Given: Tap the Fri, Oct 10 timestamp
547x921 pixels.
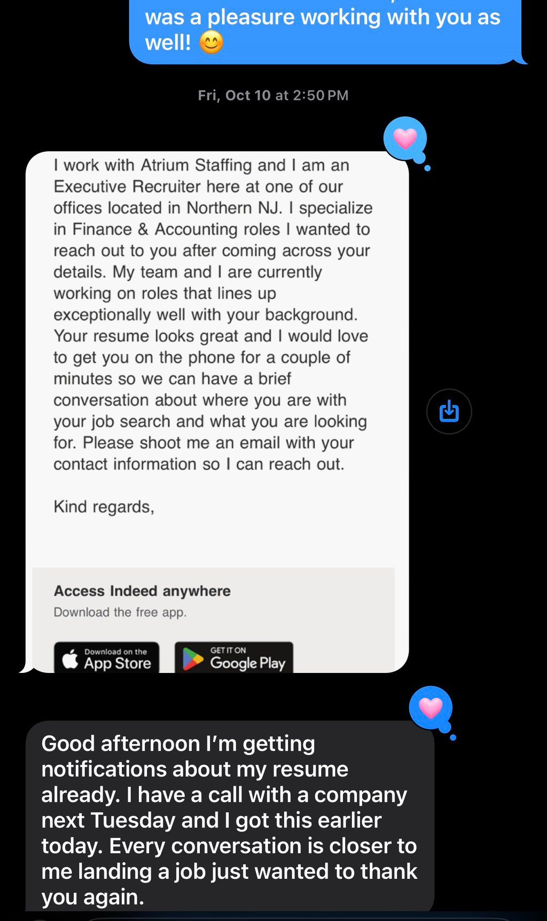Looking at the screenshot, I should point(273,95).
